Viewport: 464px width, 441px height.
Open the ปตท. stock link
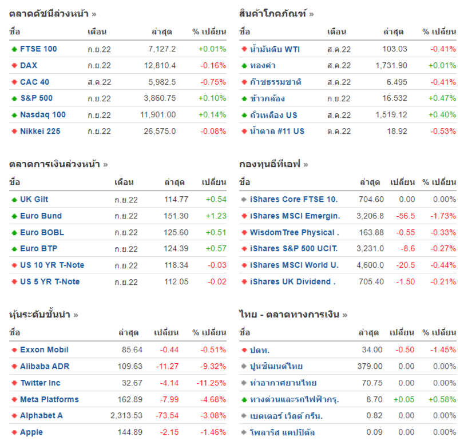click(x=260, y=350)
